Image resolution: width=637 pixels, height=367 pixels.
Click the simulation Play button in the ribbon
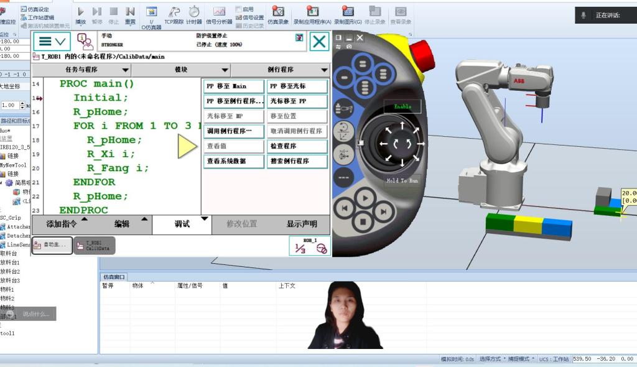pos(80,15)
